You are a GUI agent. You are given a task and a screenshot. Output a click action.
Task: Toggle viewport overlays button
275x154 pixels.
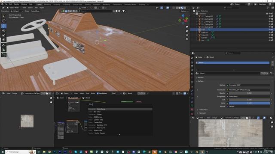pos(168,8)
